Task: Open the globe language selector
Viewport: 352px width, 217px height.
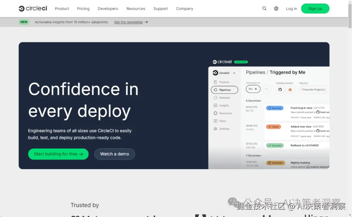Action: click(276, 8)
